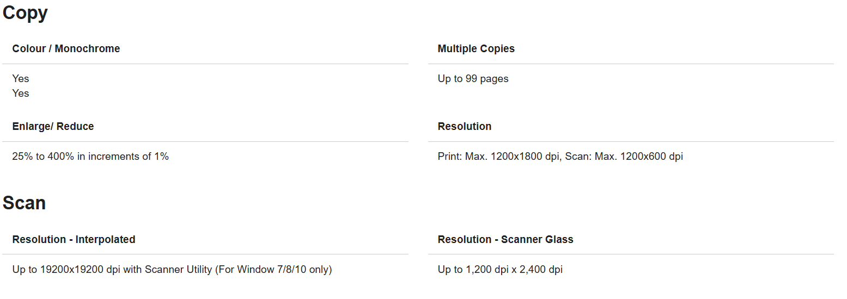Select the Colour / Monochrome label
This screenshot has height=299, width=847.
(x=66, y=48)
